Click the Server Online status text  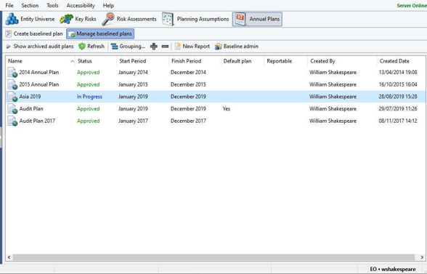coord(412,6)
